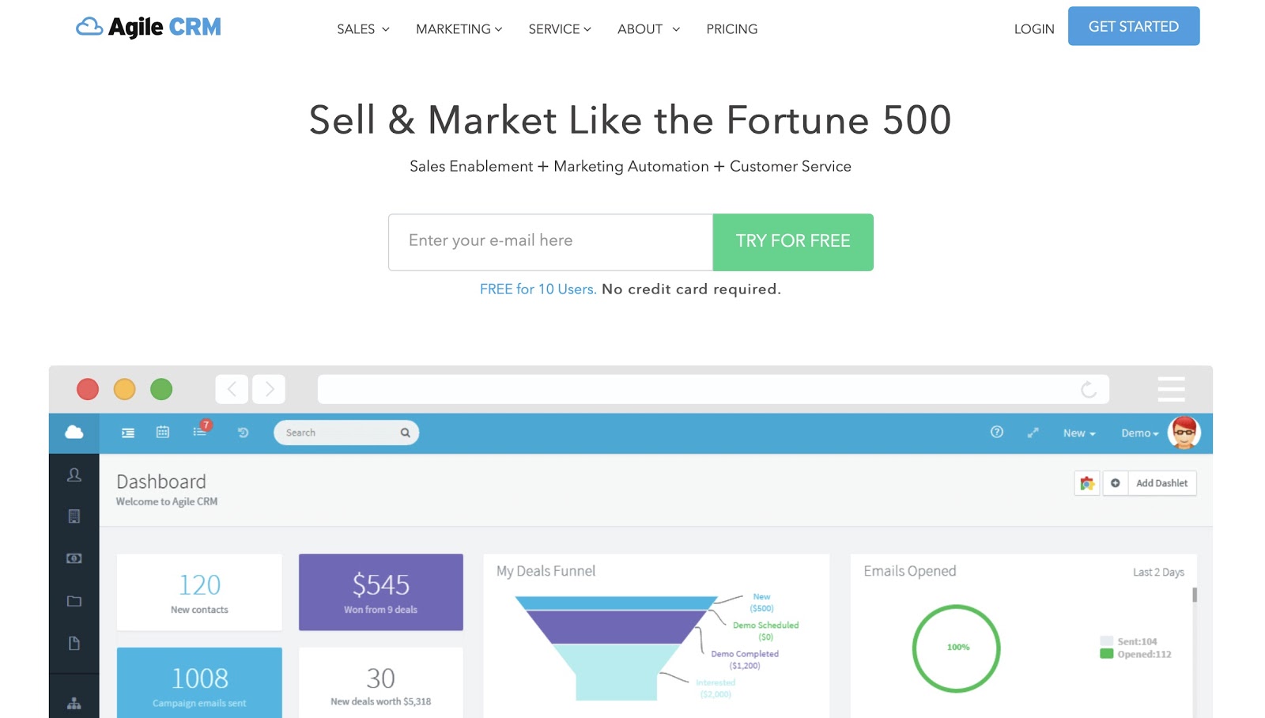Expand the SALES dropdown menu
Image resolution: width=1265 pixels, height=718 pixels.
point(363,29)
